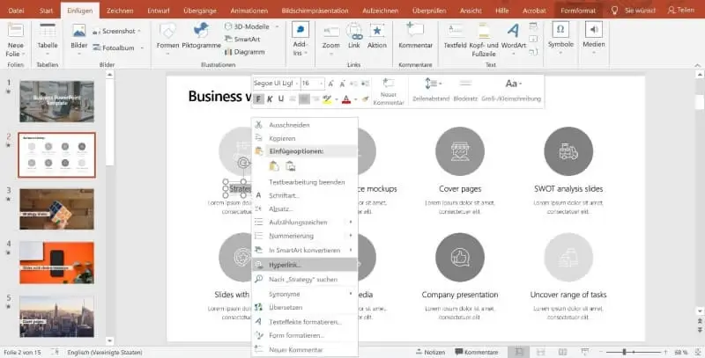Image resolution: width=705 pixels, height=358 pixels.
Task: Toggle underline in the mini toolbar
Action: click(x=281, y=99)
